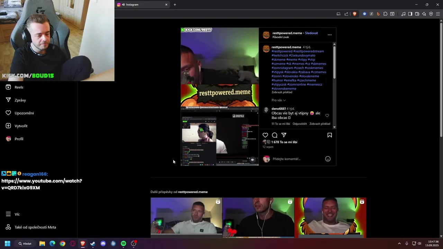Open middle reel thumbnail with earphones
Screen dimensions: 443x249
point(258,218)
